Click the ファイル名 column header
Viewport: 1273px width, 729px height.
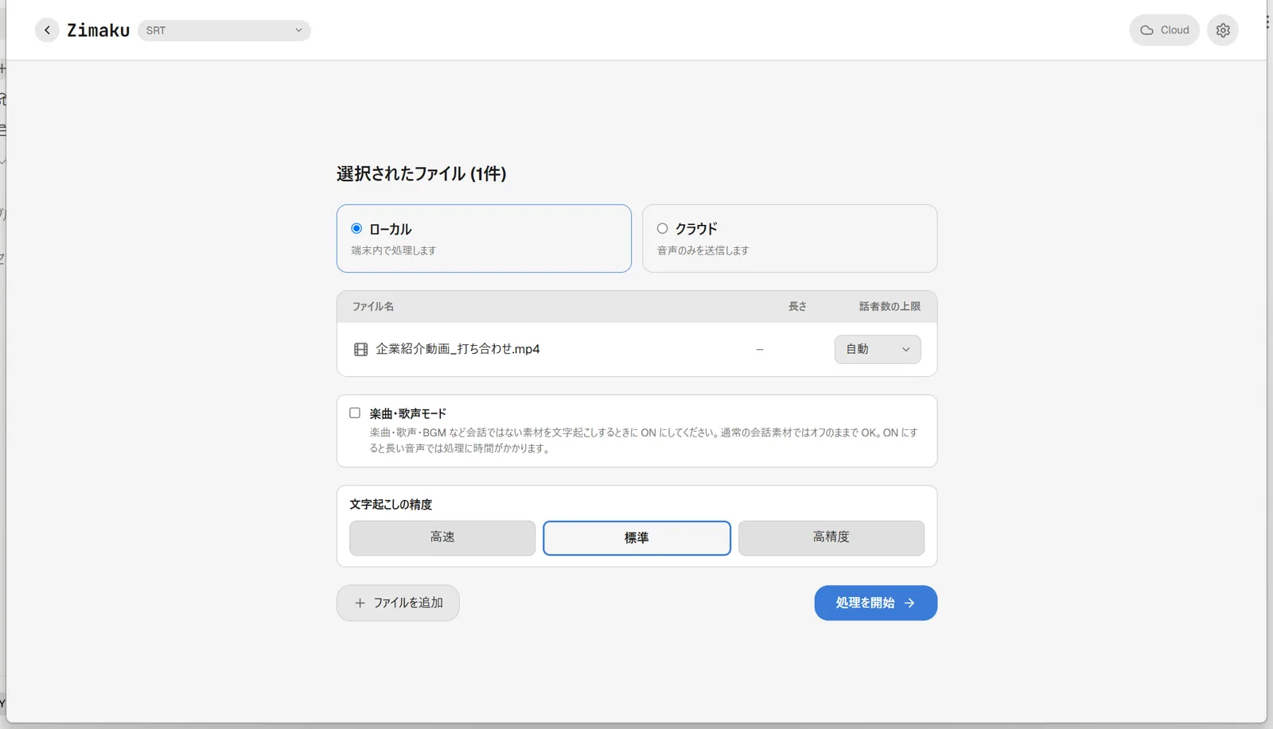pyautogui.click(x=373, y=307)
